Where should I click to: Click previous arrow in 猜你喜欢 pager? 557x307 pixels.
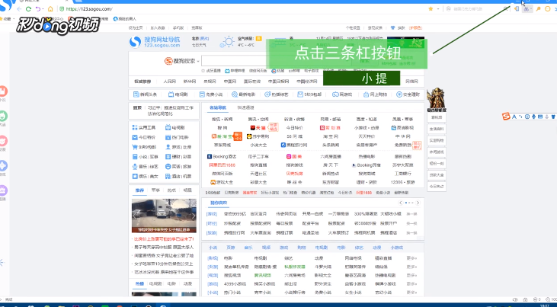[401, 203]
